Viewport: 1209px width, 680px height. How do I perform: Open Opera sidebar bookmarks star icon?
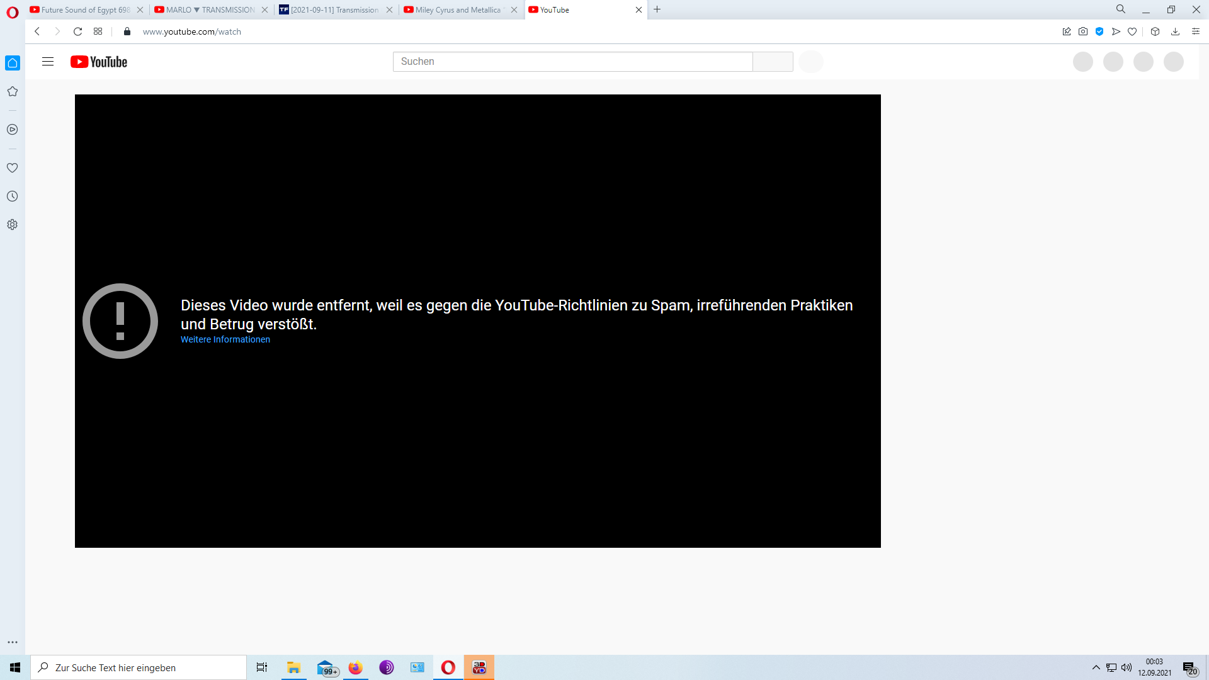tap(12, 91)
